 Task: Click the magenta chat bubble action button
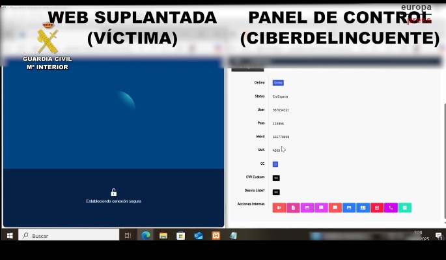tap(321, 208)
